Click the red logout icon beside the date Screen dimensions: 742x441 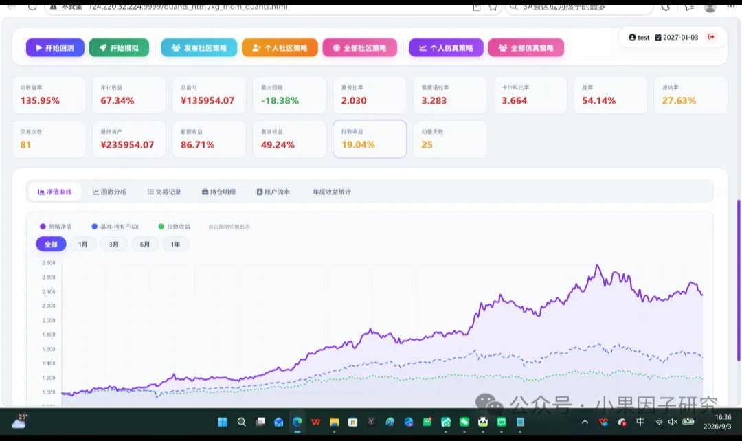711,37
